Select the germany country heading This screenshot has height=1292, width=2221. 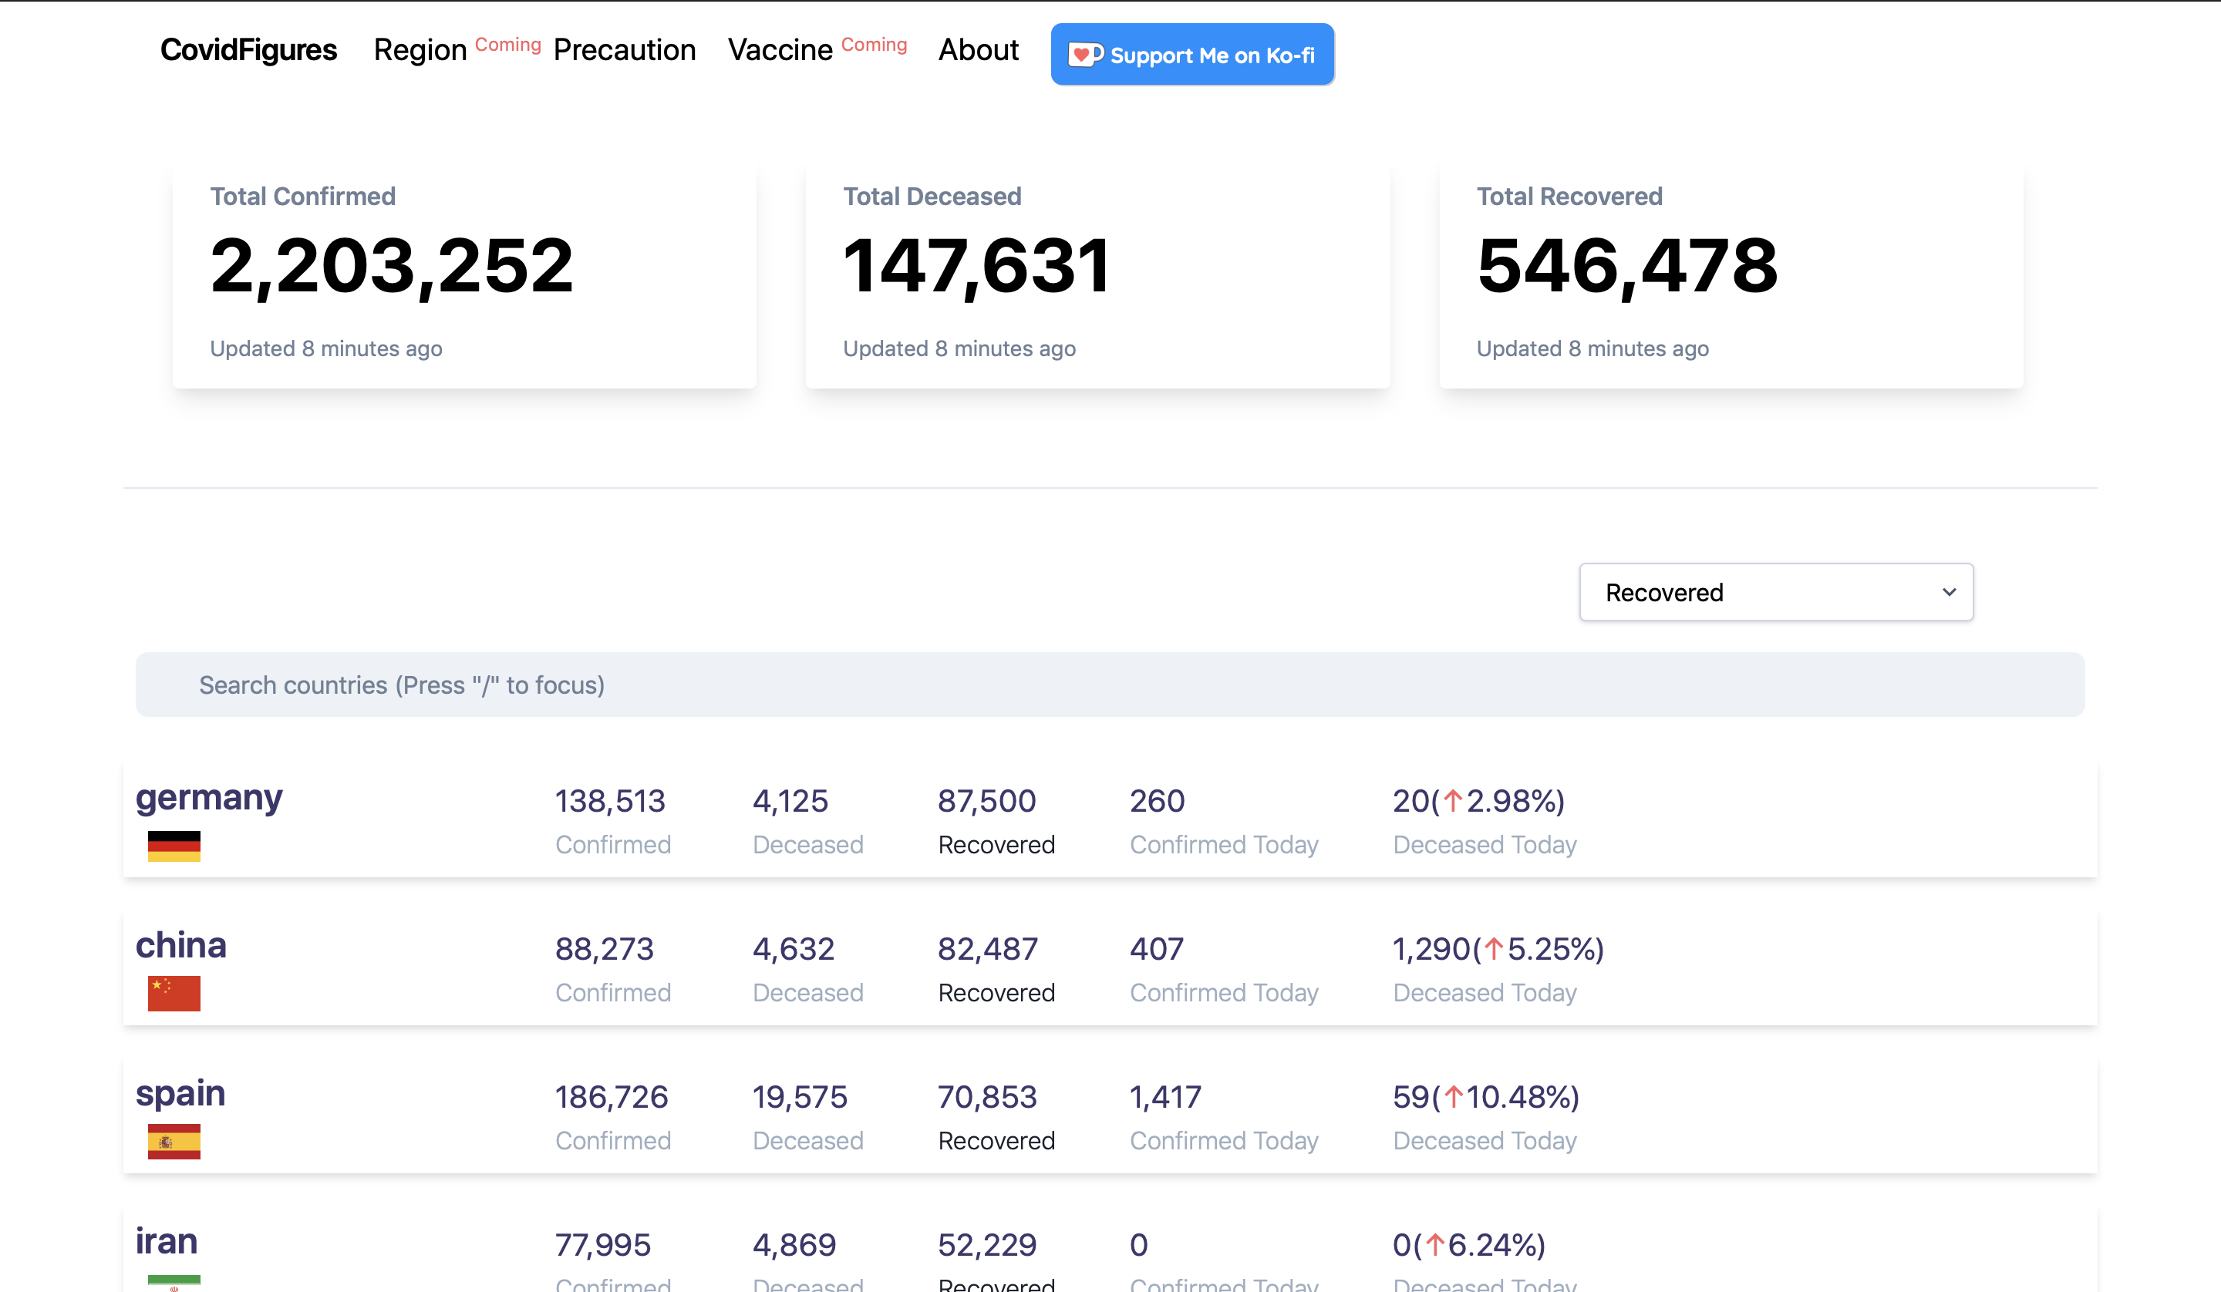pyautogui.click(x=209, y=798)
